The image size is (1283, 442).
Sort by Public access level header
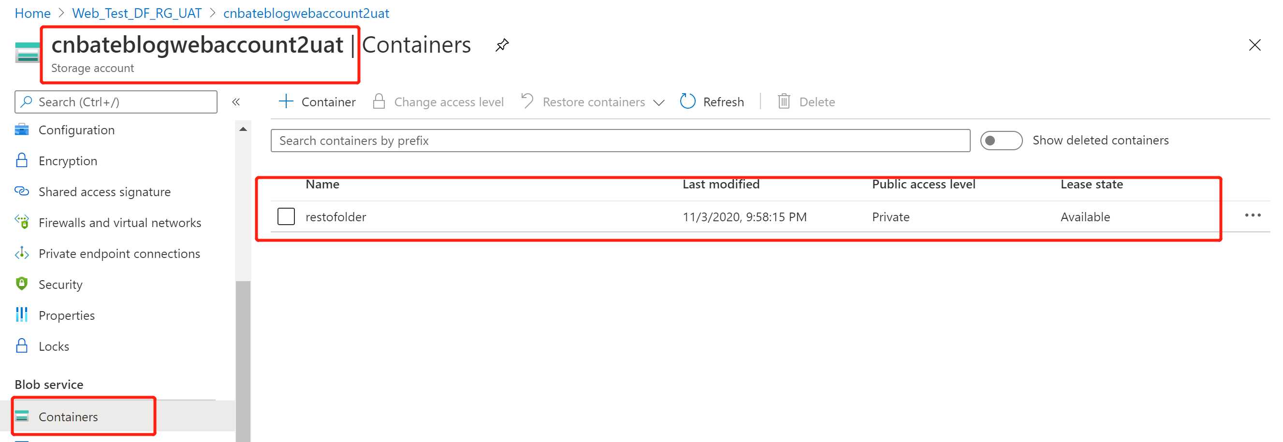[x=923, y=184]
